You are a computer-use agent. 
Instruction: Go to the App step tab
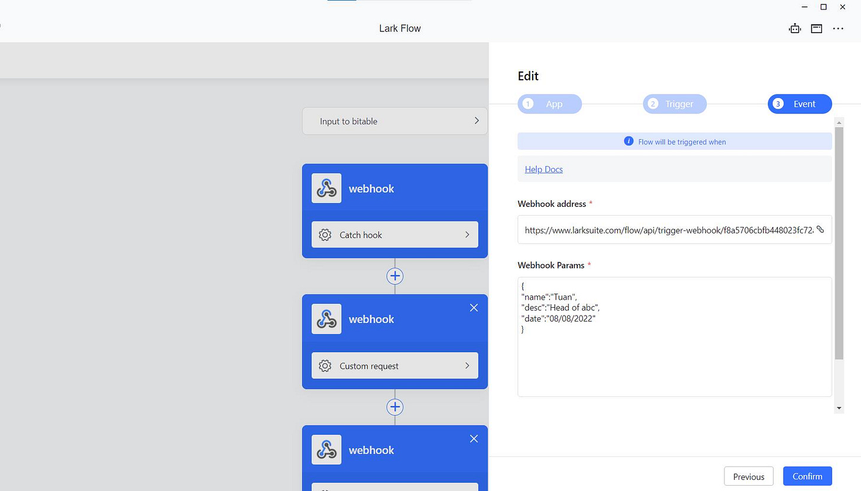tap(550, 104)
